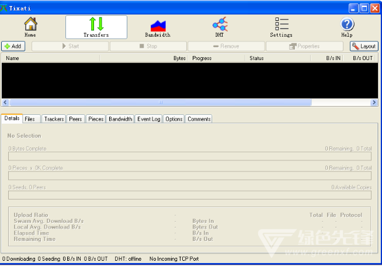382x266 pixels.
Task: Switch to the Trackers tab
Action: coord(54,119)
